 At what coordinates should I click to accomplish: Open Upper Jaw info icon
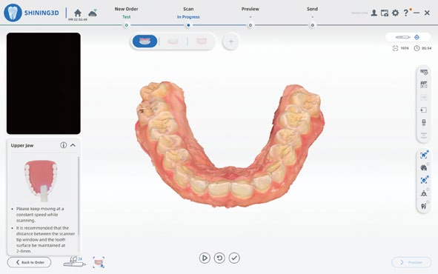[64, 145]
